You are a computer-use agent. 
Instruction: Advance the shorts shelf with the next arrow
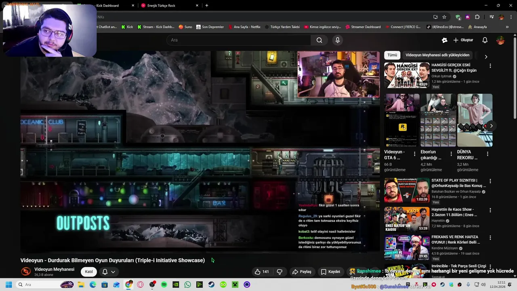tap(491, 126)
